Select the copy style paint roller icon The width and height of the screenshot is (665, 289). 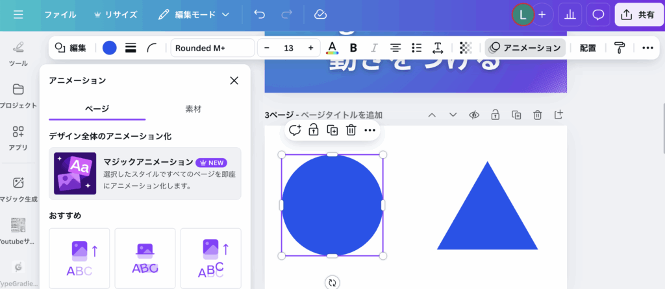620,47
